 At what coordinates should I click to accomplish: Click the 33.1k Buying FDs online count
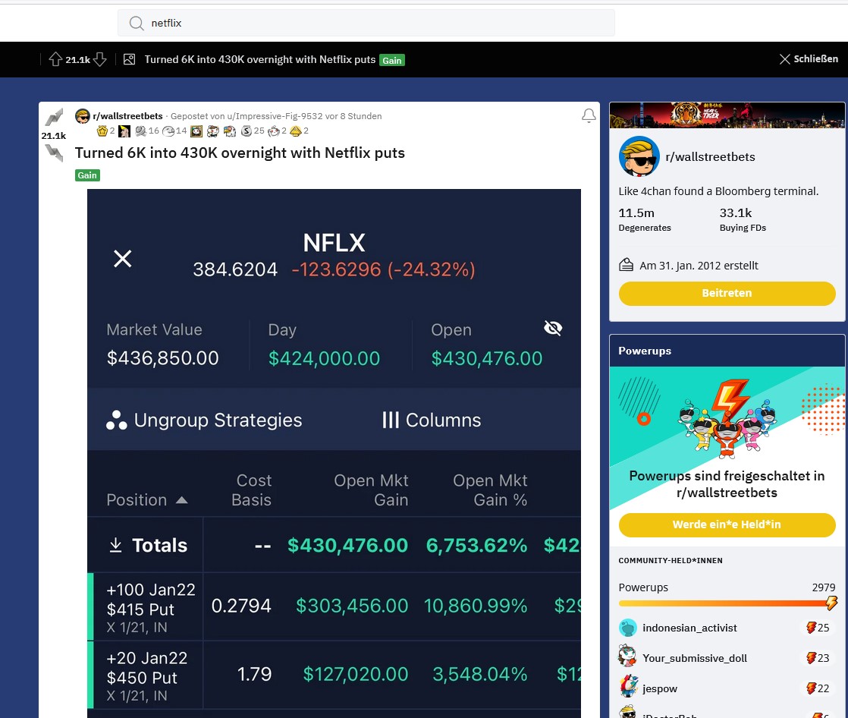[743, 219]
